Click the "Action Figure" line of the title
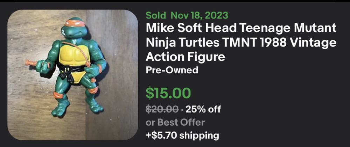Screen dimensions: 350x147 tap(185, 56)
